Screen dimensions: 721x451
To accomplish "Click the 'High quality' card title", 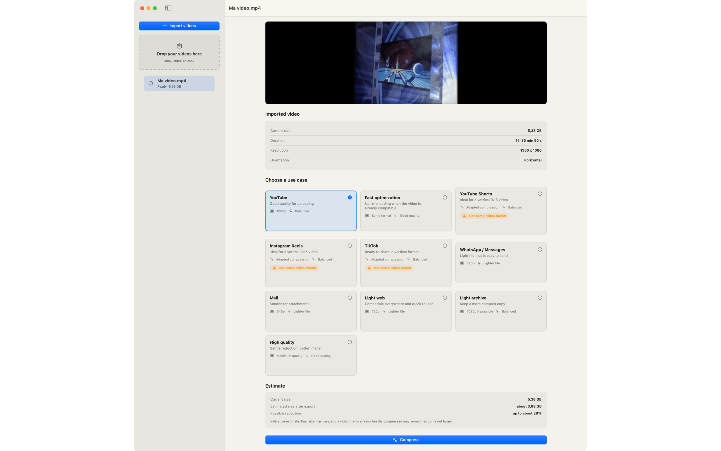I will pyautogui.click(x=282, y=342).
